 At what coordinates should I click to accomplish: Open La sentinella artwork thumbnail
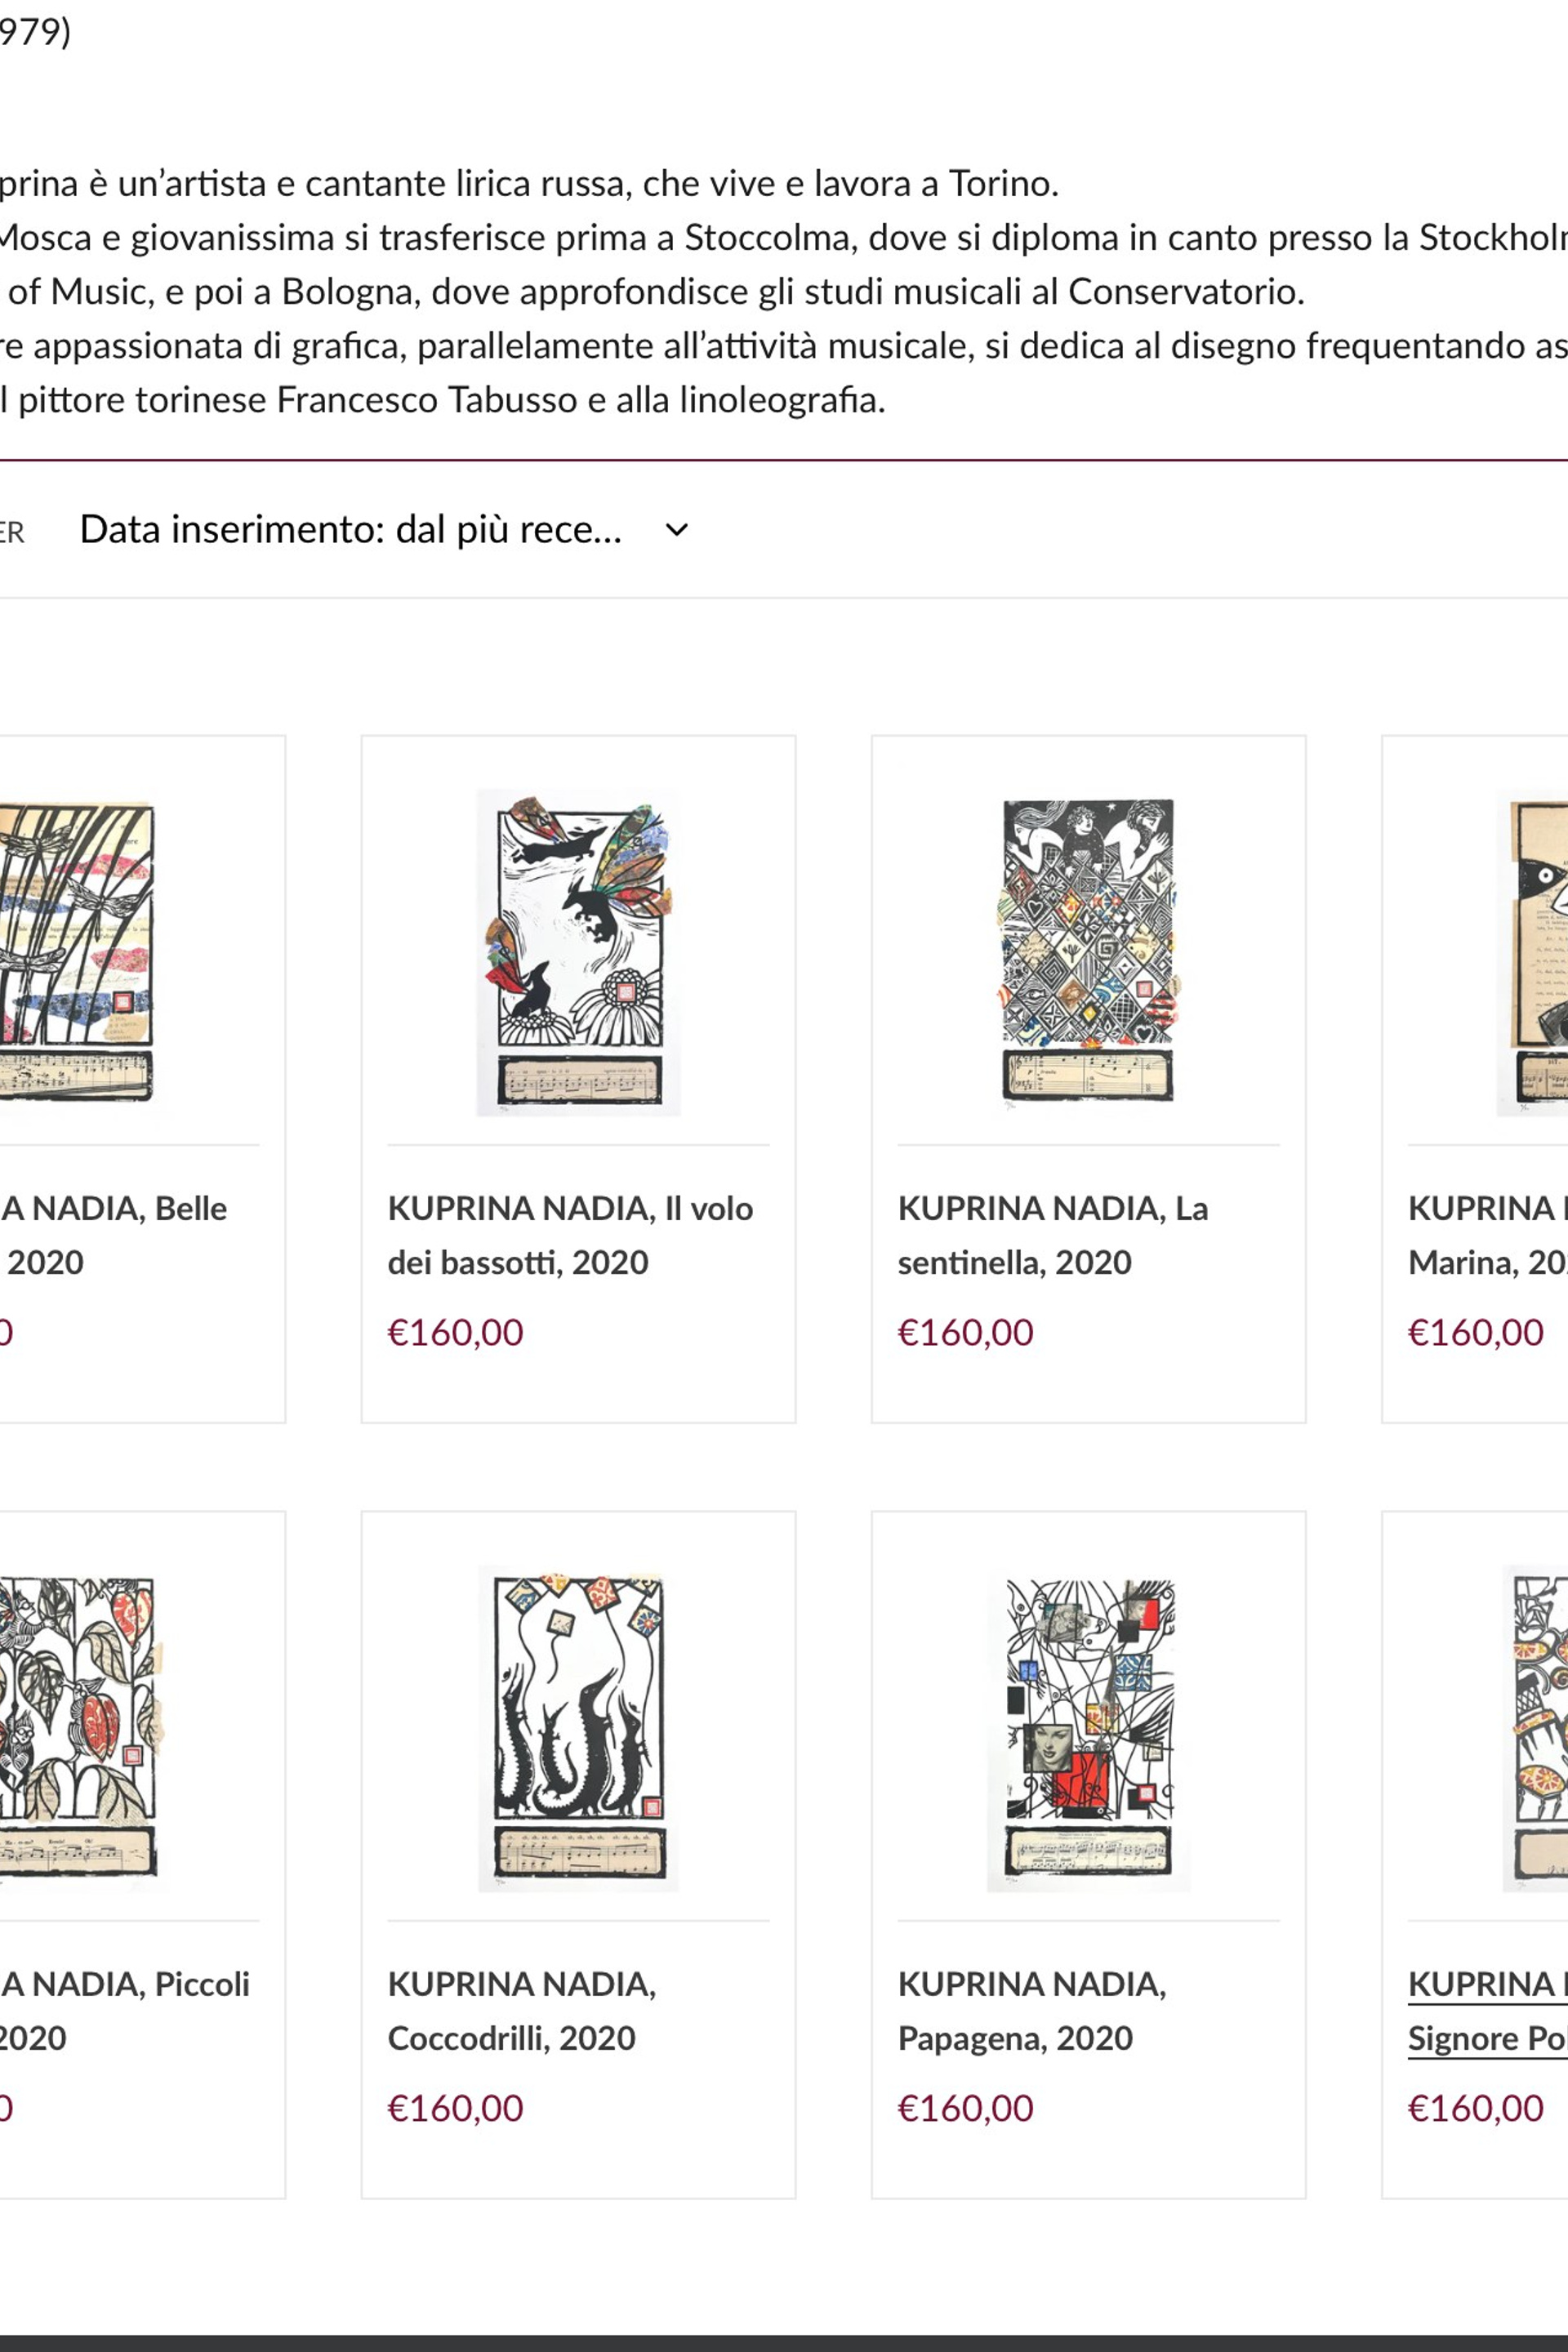1088,951
